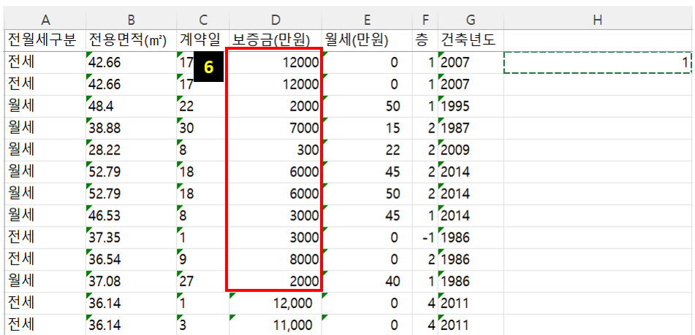This screenshot has width=695, height=335.
Task: Select build year cell 1987
Action: (471, 128)
